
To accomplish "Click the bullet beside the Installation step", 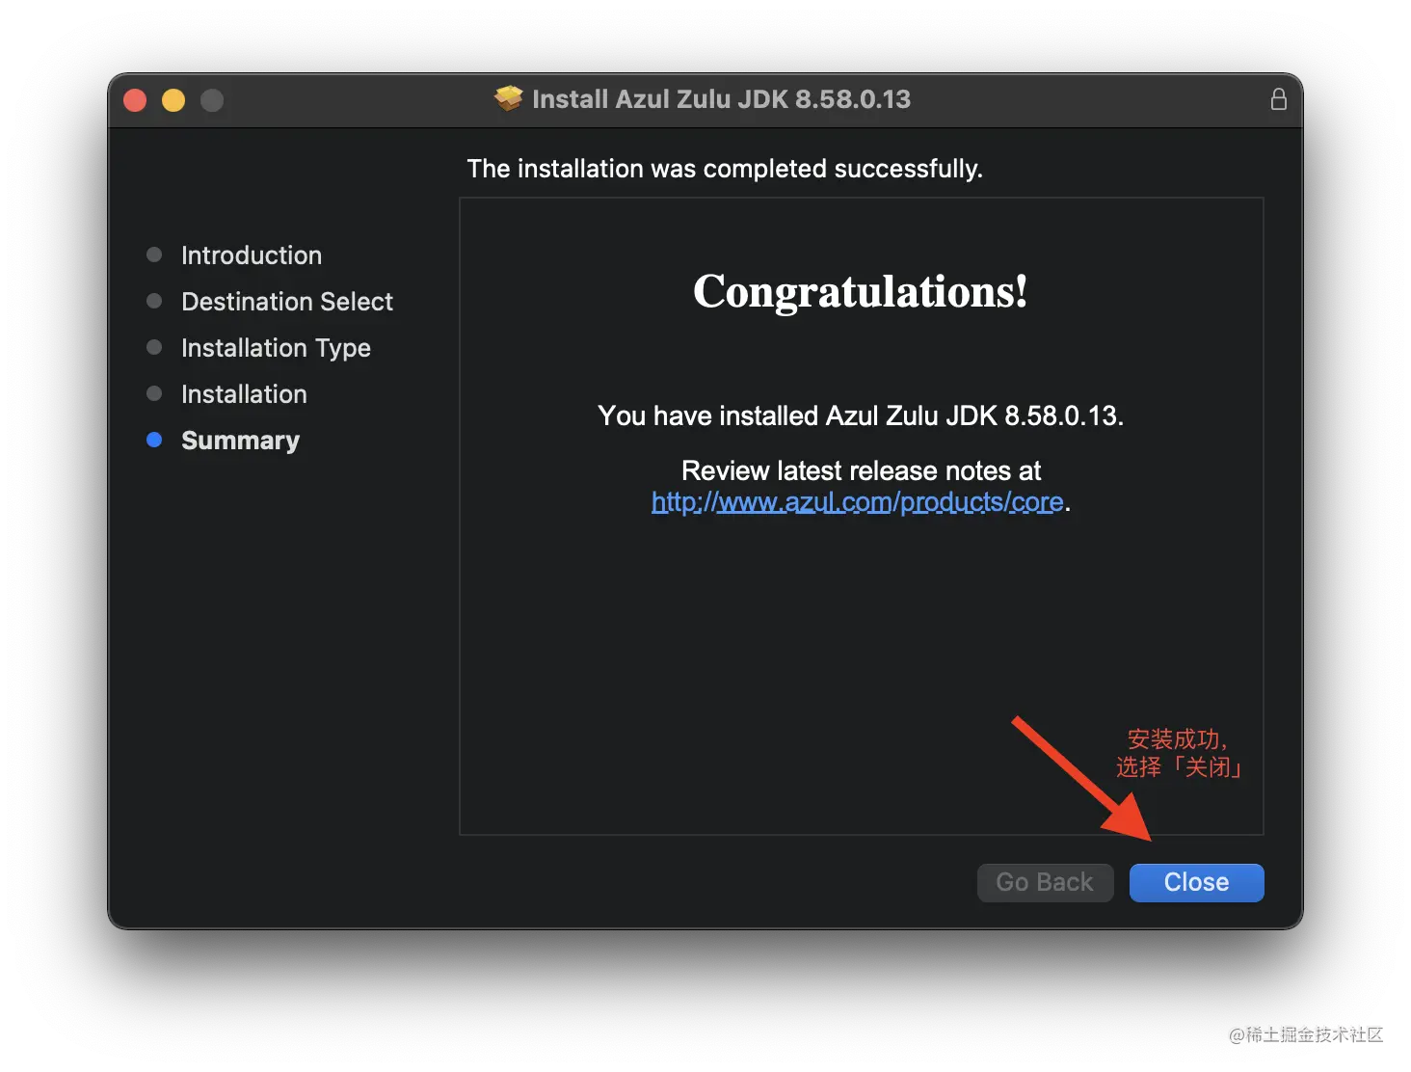I will (154, 393).
